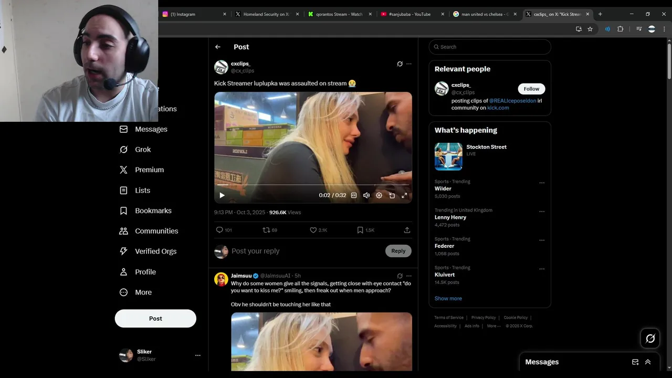672x378 pixels.
Task: Follow cxclips_ in Relevant people
Action: tap(531, 89)
